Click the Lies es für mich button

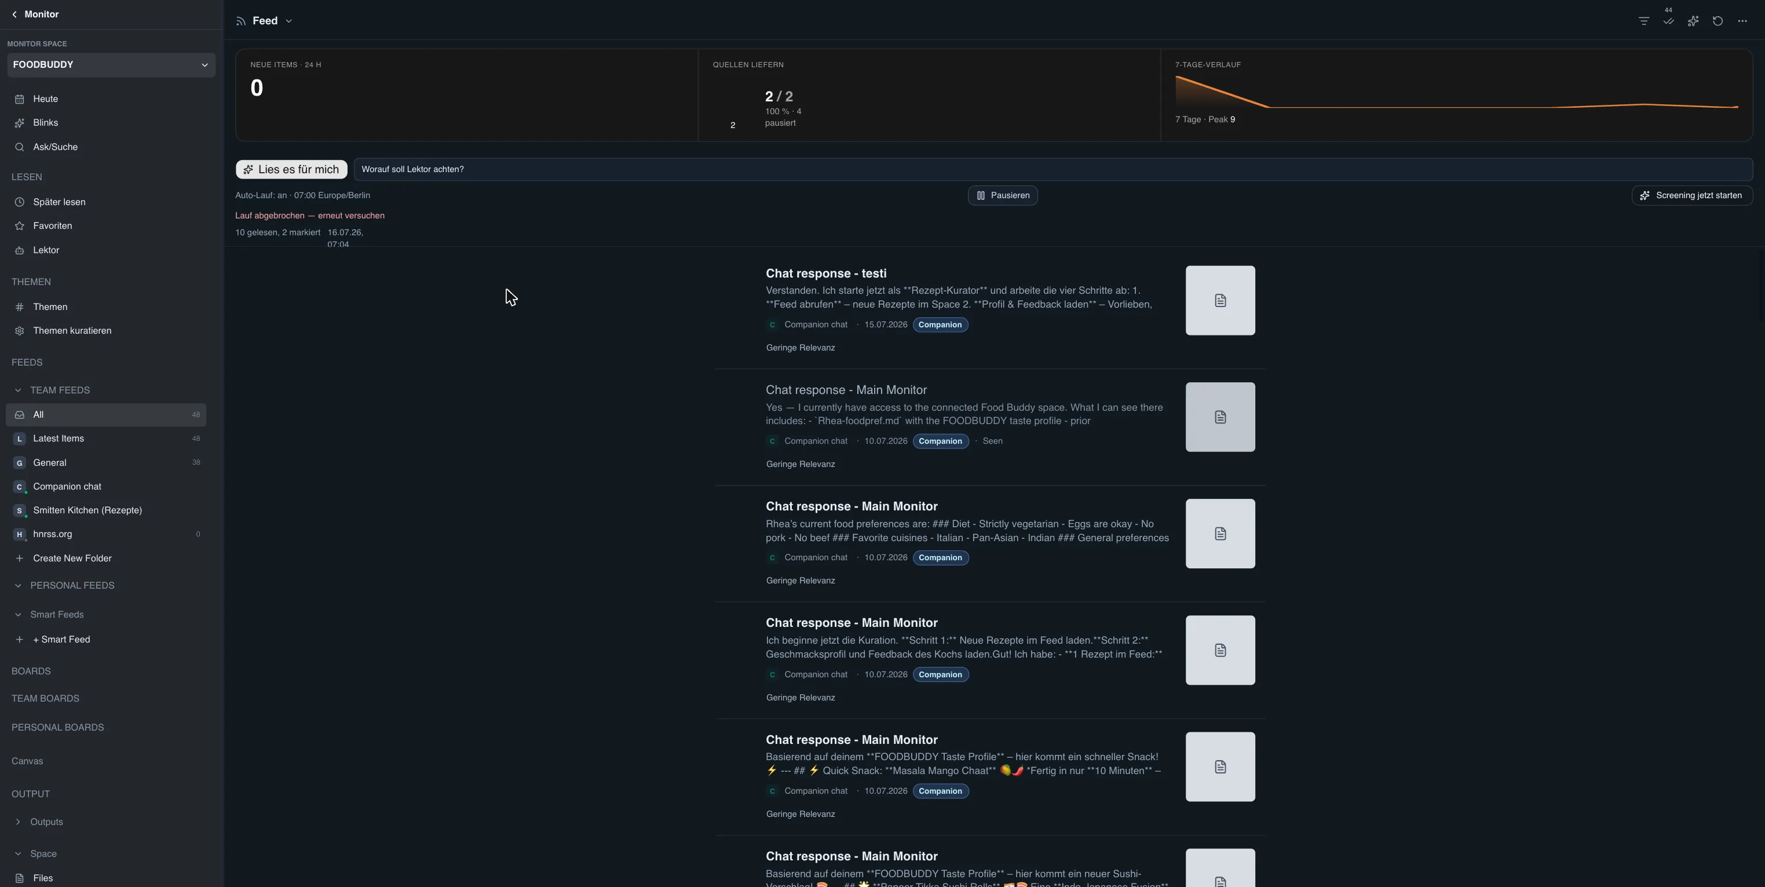291,169
